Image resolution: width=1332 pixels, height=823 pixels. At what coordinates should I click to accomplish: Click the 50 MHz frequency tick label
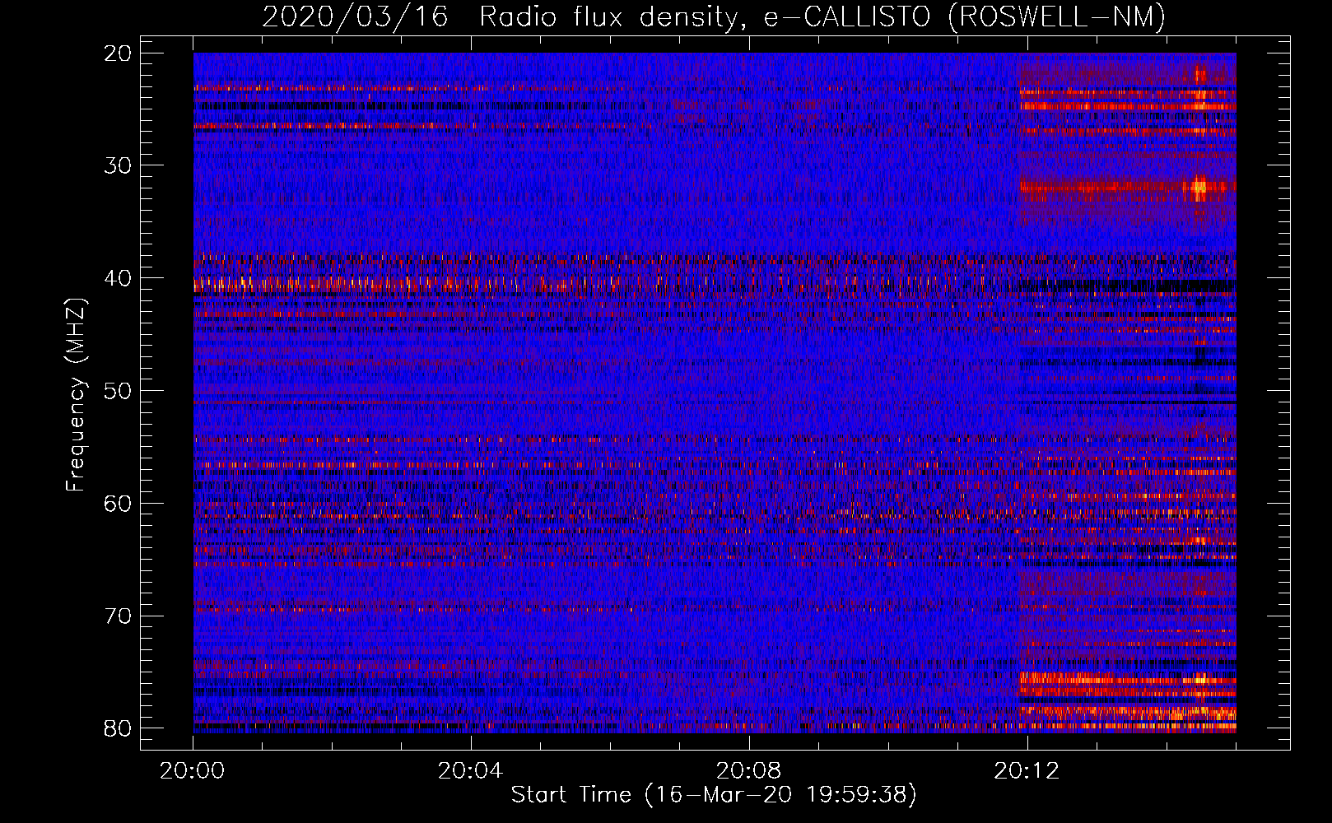[x=119, y=391]
